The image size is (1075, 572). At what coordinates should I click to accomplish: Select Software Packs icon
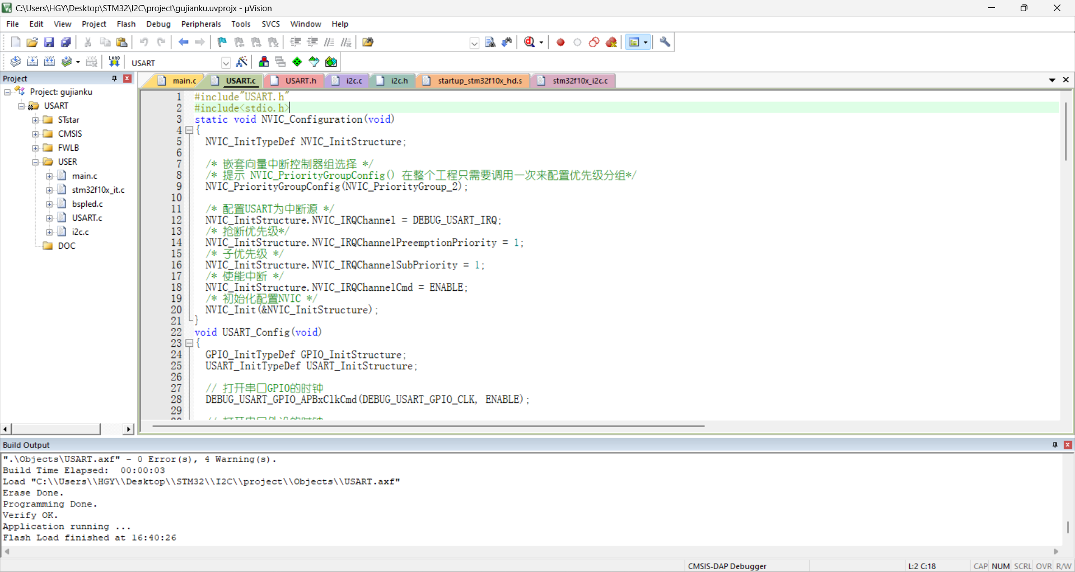[x=314, y=62]
